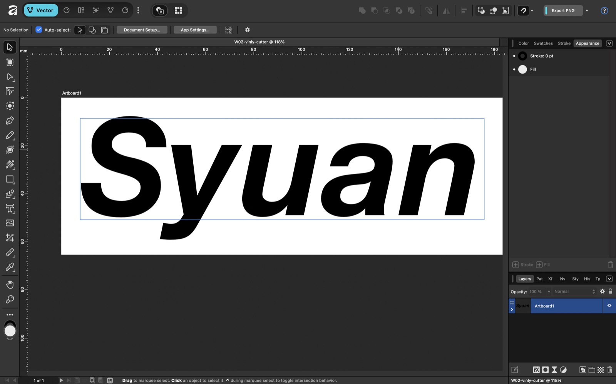Click the Artboard1 layer thumbnail
The width and height of the screenshot is (616, 384).
523,306
